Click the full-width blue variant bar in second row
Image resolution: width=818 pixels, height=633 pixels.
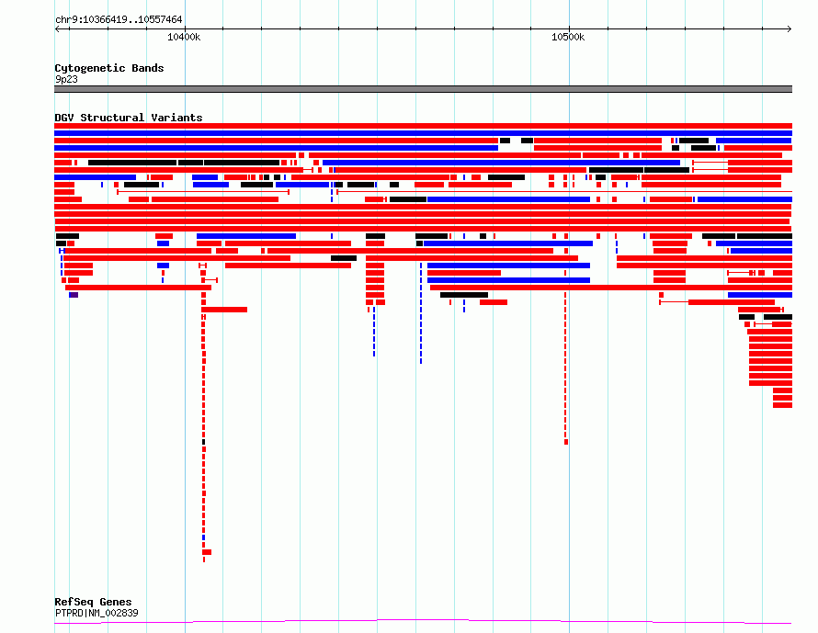(423, 133)
